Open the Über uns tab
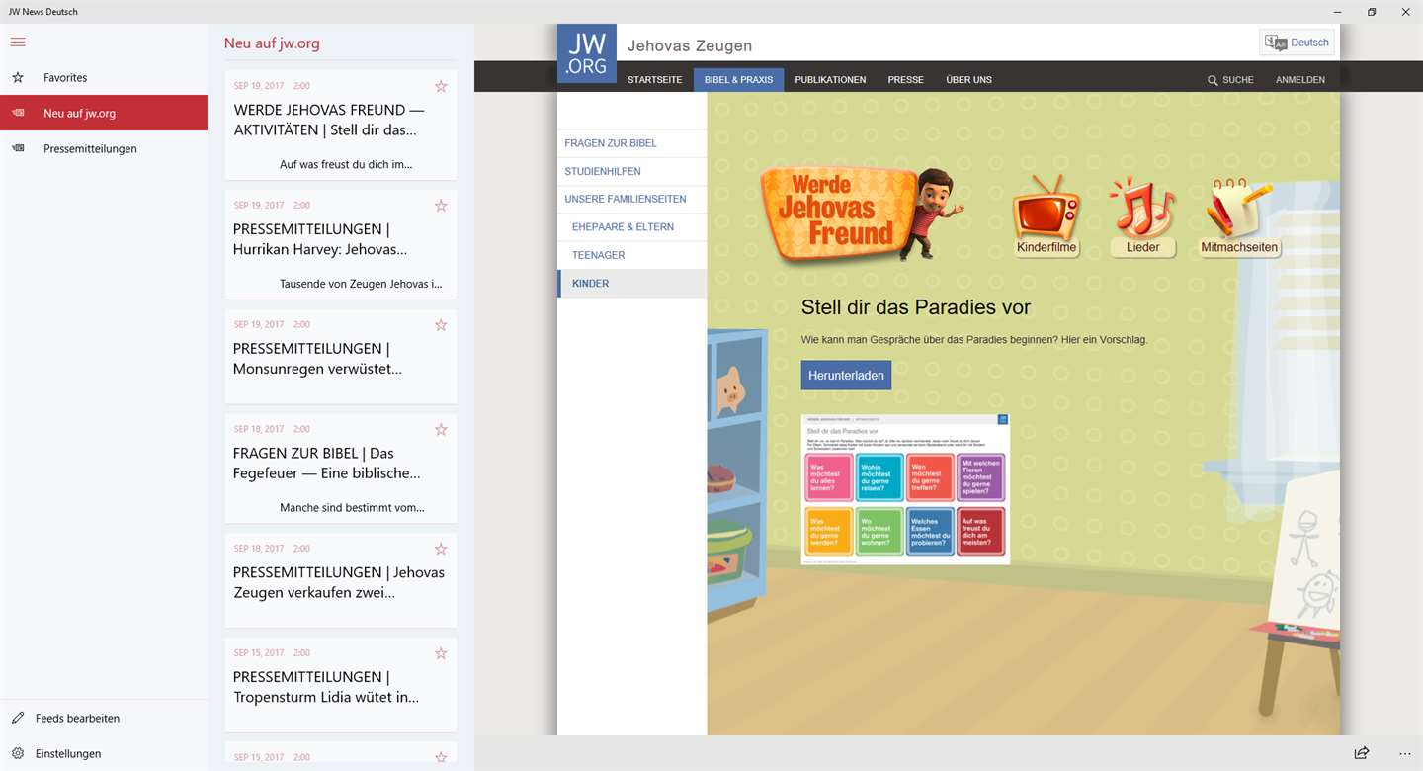Screen dimensions: 1423x771 [x=968, y=80]
